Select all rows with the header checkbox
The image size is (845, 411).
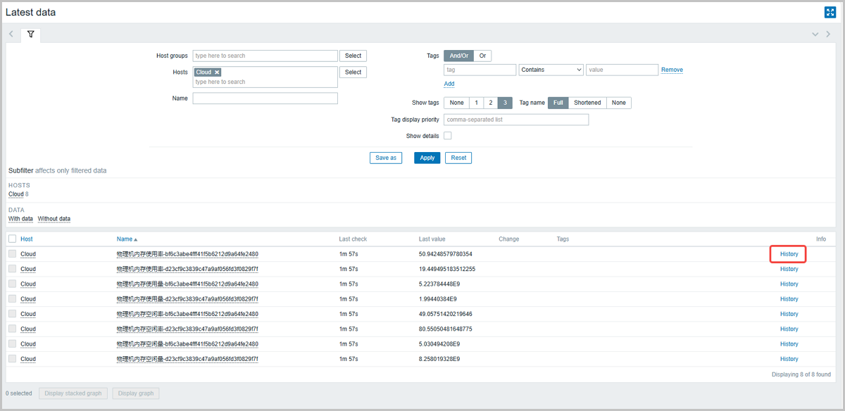(11, 239)
